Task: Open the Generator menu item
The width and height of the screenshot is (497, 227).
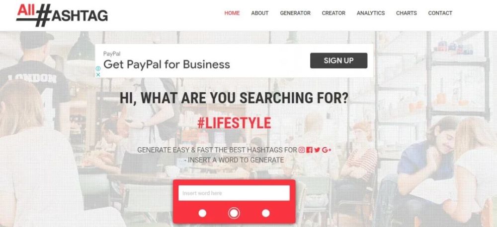Action: pos(295,13)
